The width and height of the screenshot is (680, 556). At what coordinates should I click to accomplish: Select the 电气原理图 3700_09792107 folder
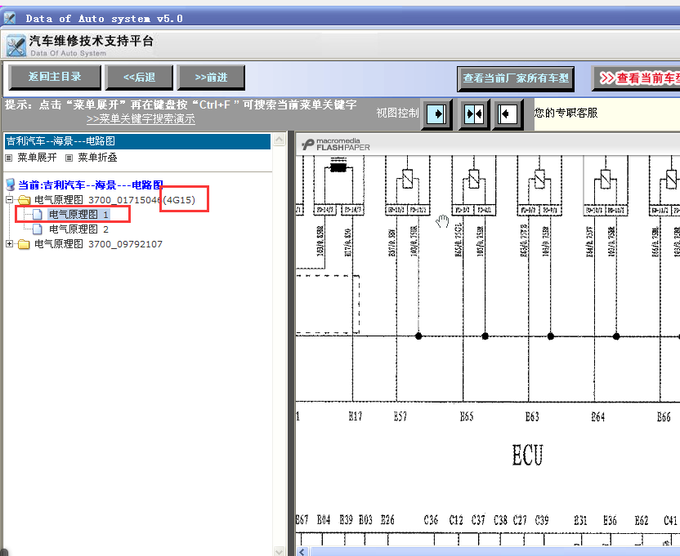(x=98, y=244)
